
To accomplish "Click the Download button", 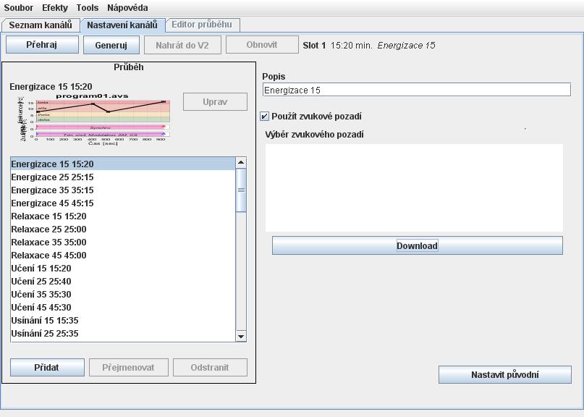I will point(417,245).
